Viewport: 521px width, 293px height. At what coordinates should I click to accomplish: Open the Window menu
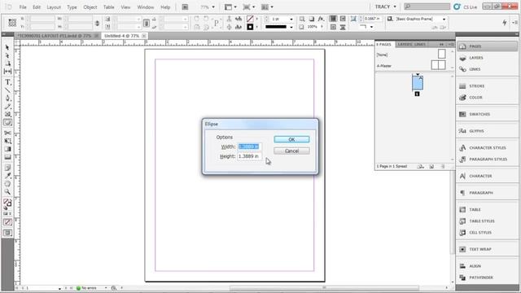click(146, 7)
